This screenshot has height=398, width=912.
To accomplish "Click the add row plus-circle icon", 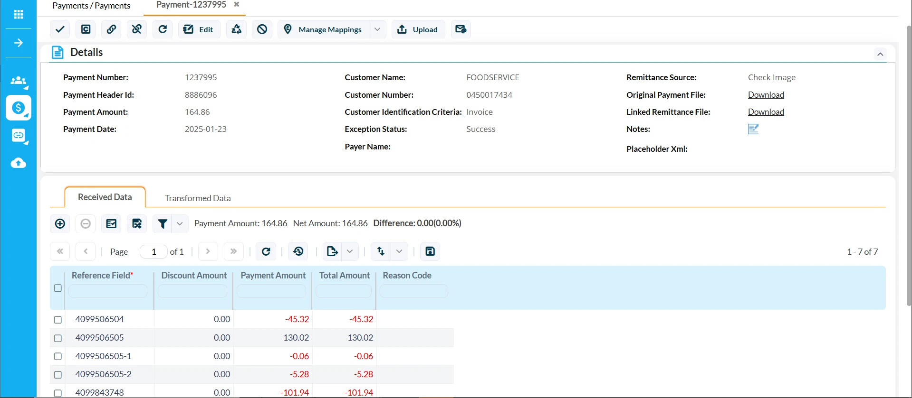I will pos(60,223).
